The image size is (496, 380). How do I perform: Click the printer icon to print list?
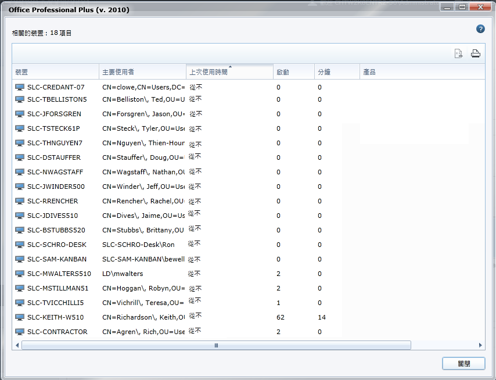(475, 54)
